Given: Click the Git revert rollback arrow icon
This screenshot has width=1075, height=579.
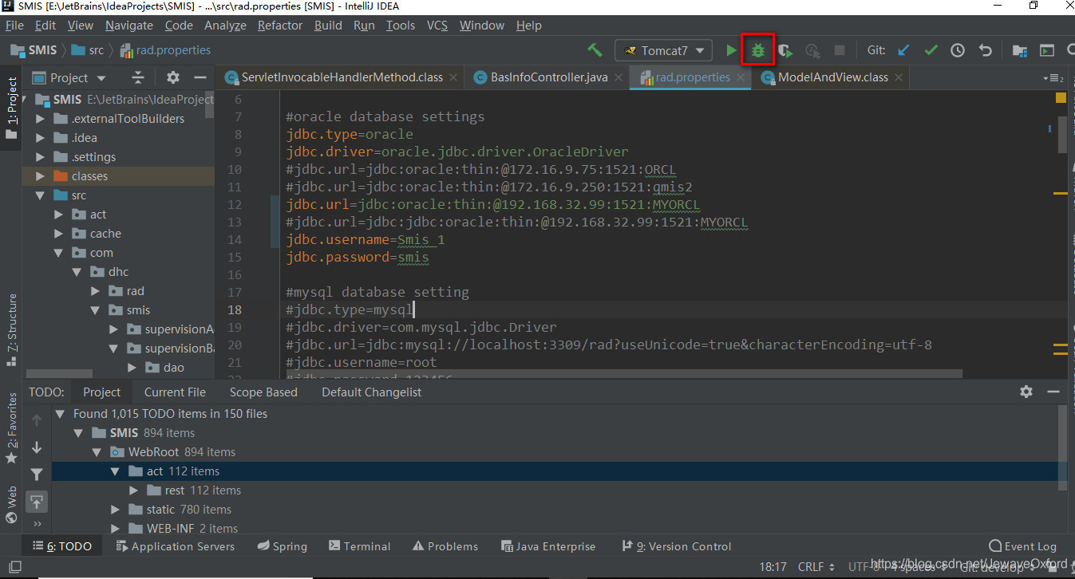Looking at the screenshot, I should 985,50.
